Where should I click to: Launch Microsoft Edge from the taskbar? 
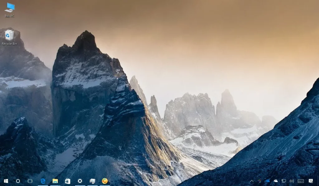tap(43, 181)
